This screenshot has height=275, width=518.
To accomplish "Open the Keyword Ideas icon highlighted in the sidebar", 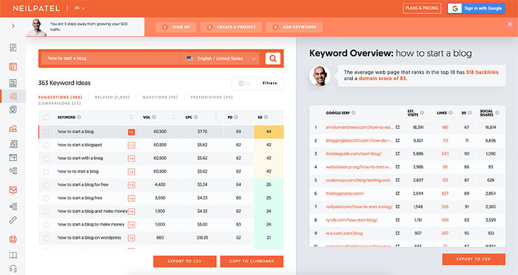I will 13,96.
